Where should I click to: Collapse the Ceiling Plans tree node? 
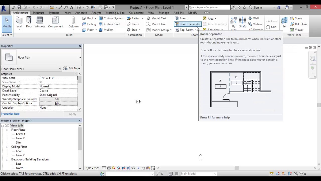tap(7, 147)
